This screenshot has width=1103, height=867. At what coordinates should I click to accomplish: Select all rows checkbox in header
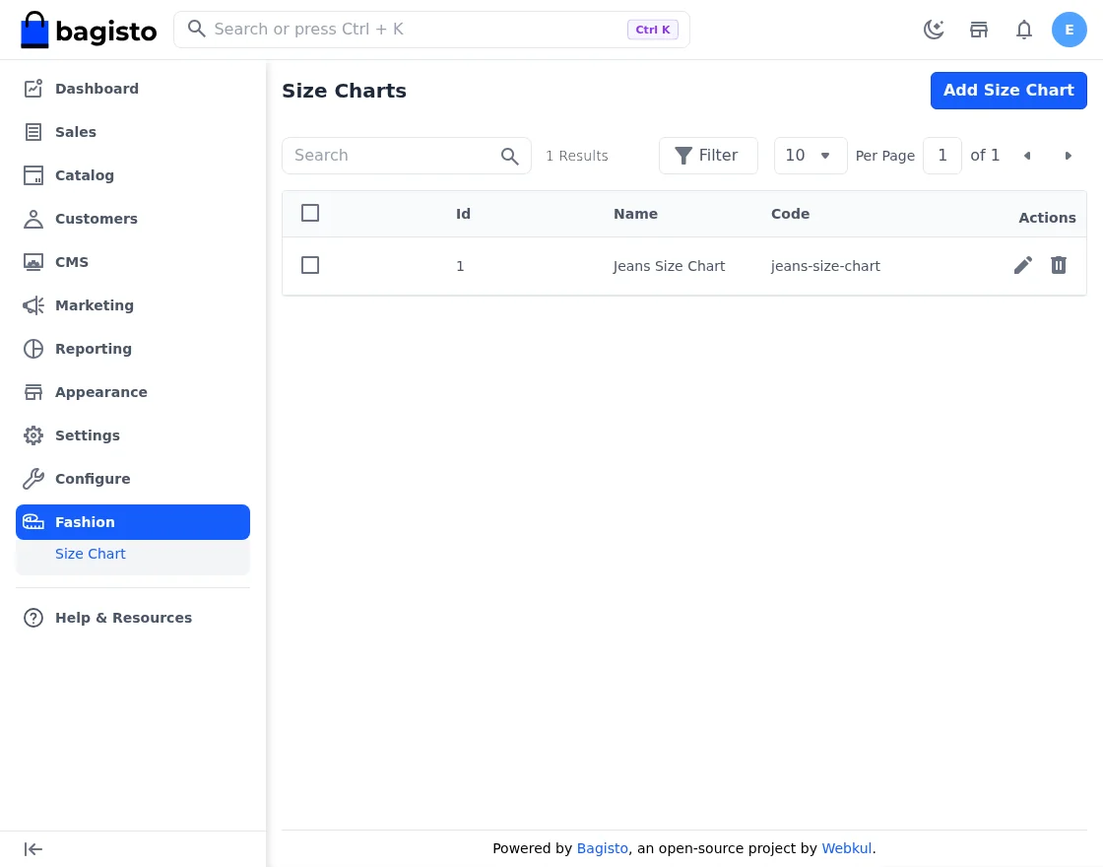(310, 213)
